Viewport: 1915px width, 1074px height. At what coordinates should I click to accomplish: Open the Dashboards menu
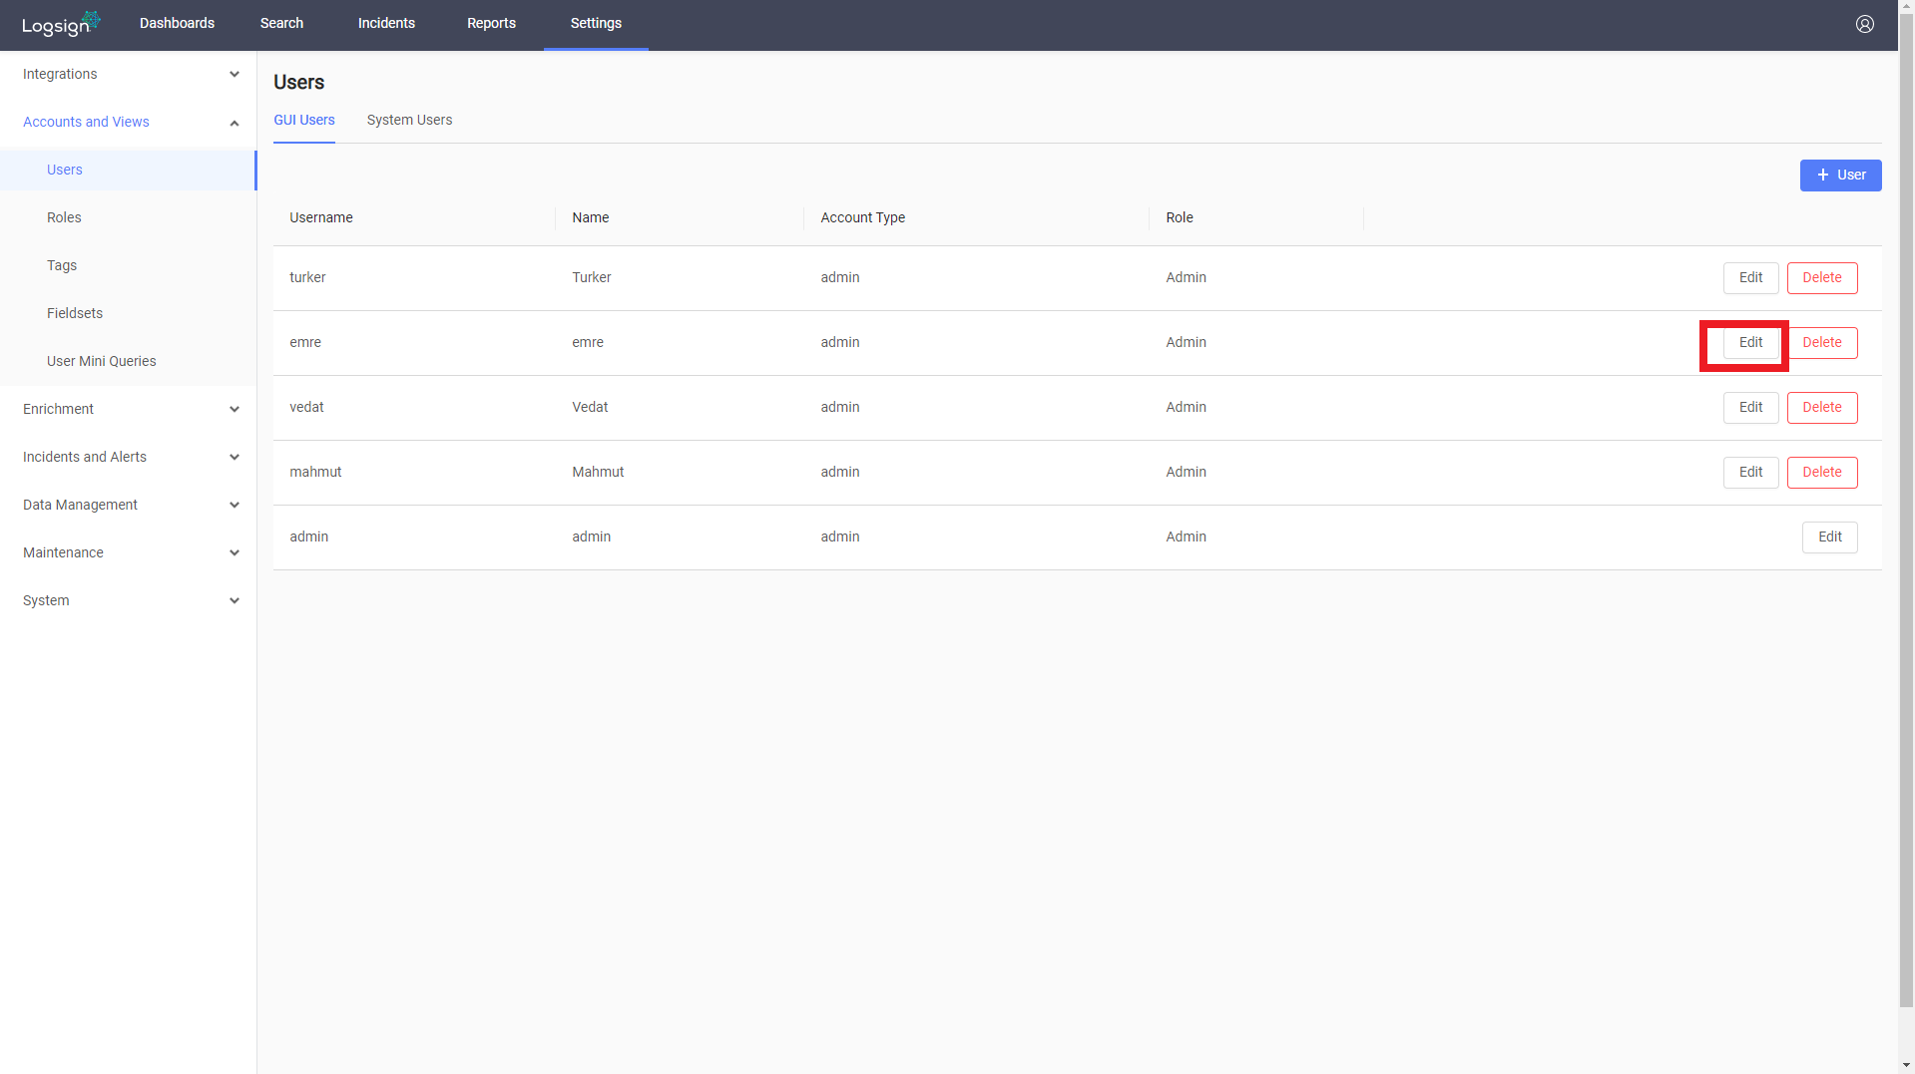pyautogui.click(x=177, y=24)
